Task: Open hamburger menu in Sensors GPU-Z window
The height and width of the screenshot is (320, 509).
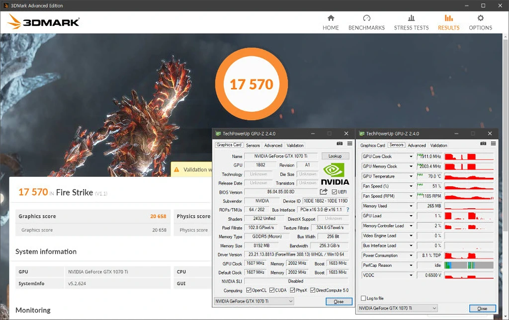Action: [493, 144]
